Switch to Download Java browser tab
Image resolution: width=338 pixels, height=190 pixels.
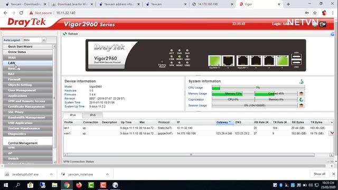click(72, 4)
